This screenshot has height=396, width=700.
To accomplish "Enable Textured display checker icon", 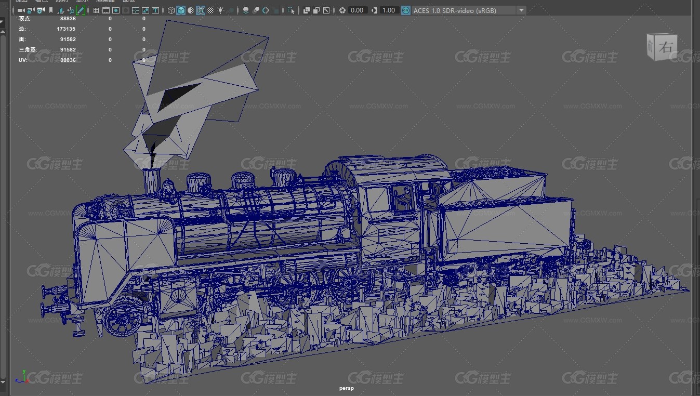I will coord(210,10).
